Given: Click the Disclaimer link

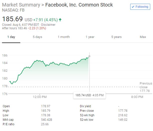Looking at the screenshot, I should (48, 25).
